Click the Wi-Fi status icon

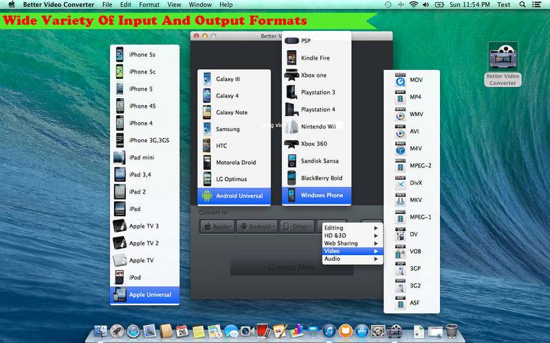(414, 5)
